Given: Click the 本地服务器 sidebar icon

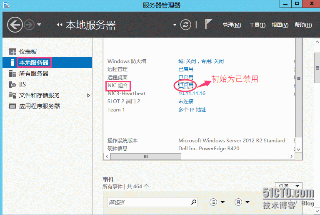Looking at the screenshot, I should click(12, 62).
